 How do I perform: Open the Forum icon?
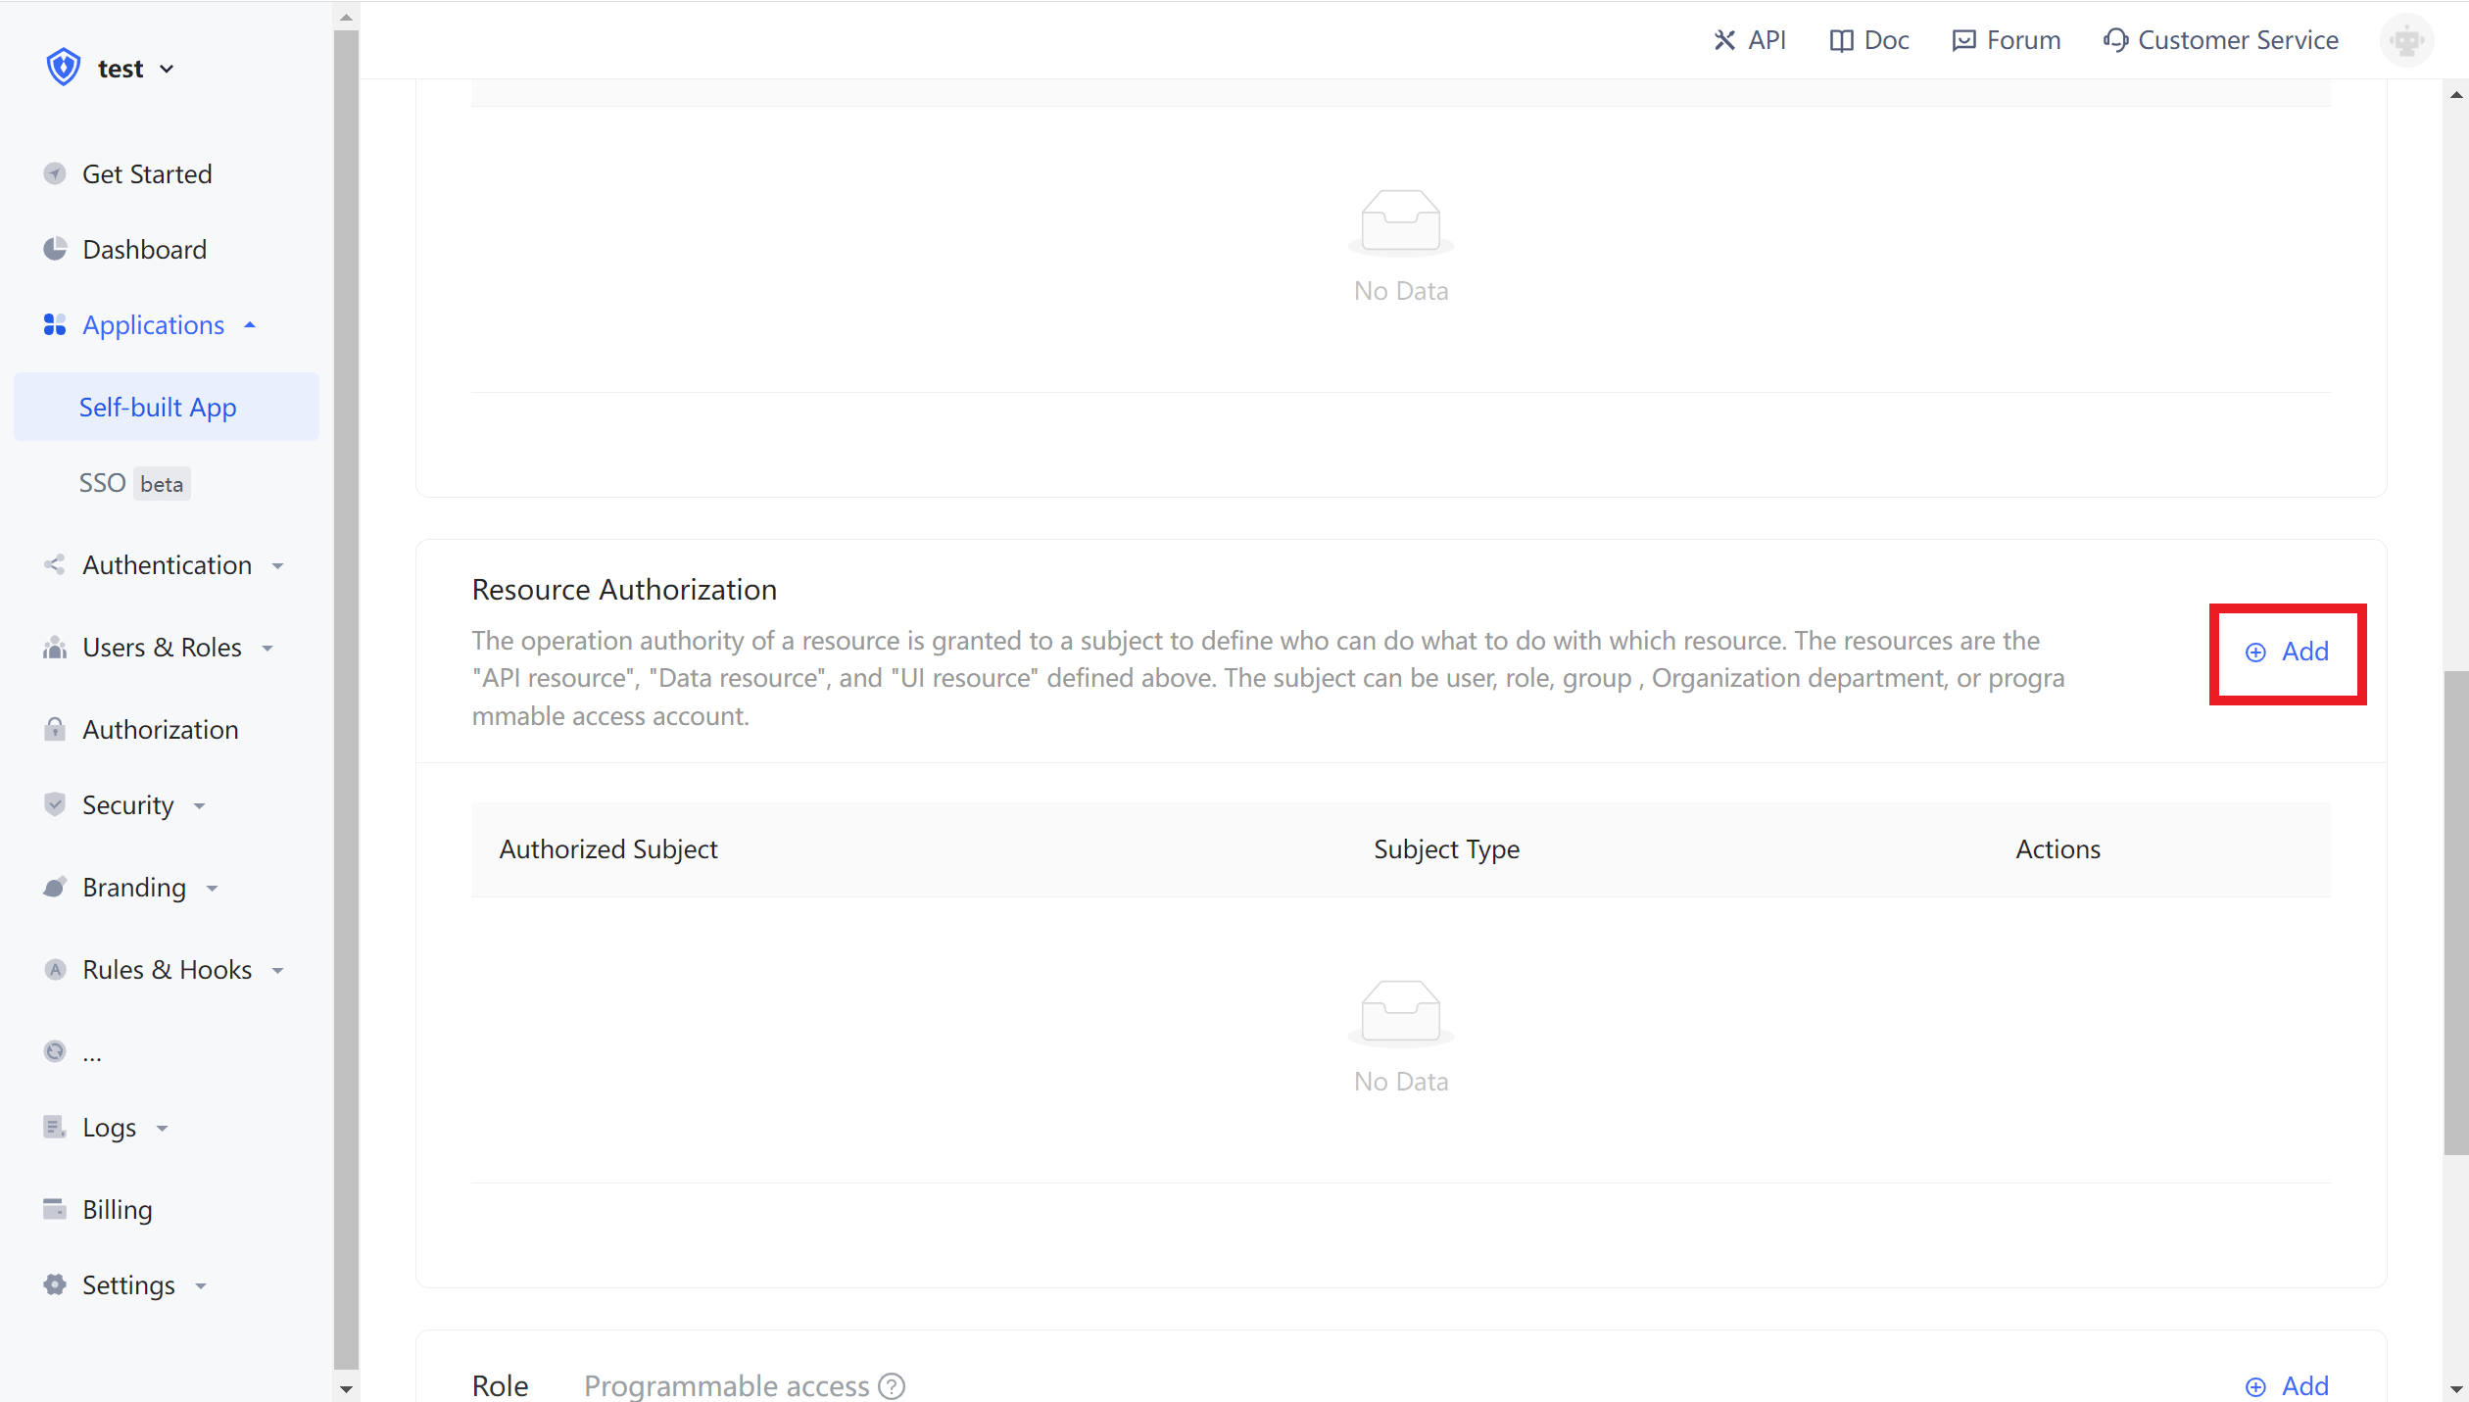point(1965,39)
